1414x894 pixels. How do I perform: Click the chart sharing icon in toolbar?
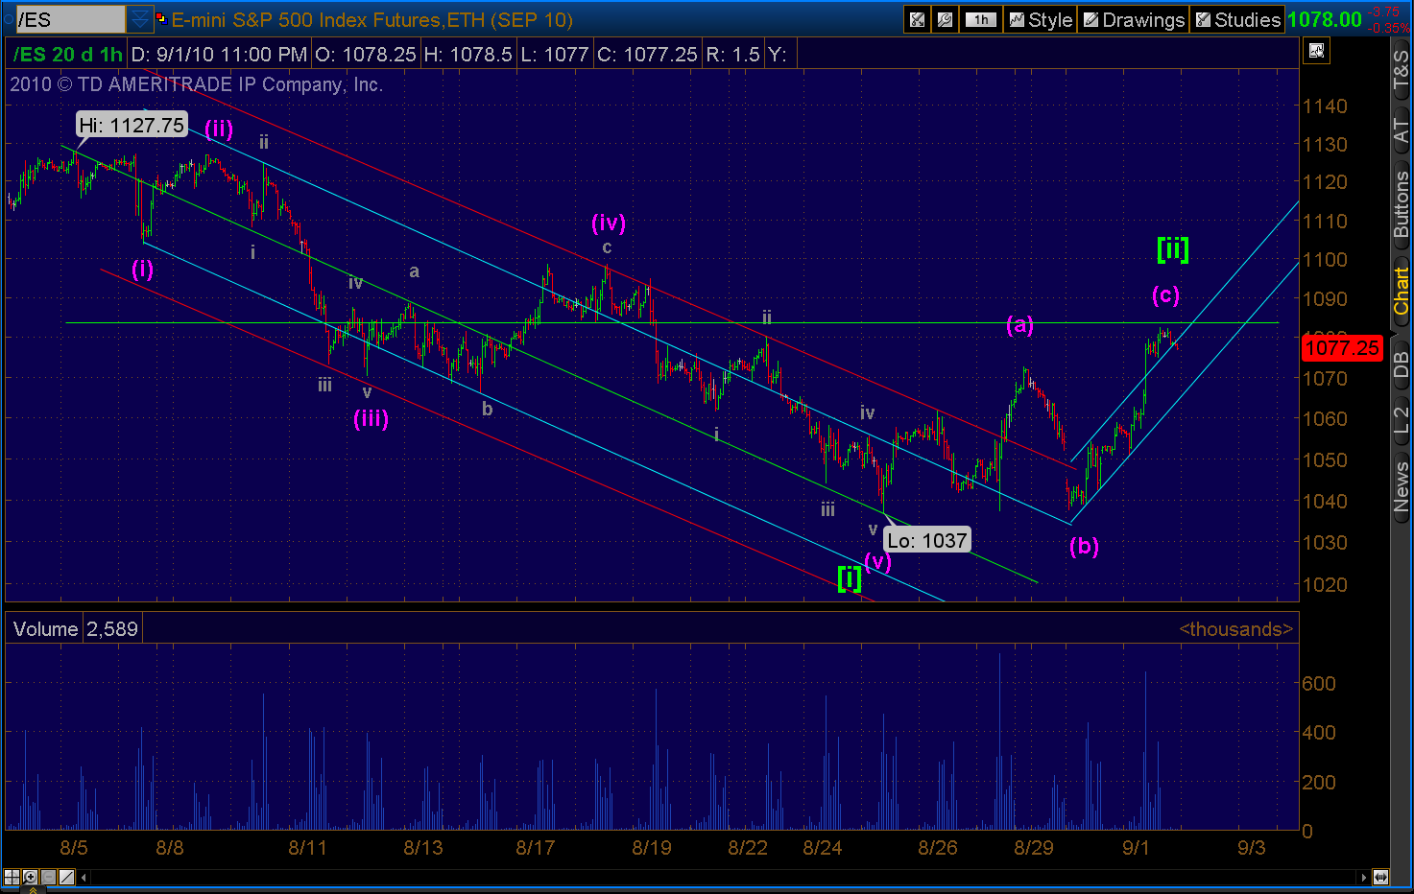[x=918, y=19]
